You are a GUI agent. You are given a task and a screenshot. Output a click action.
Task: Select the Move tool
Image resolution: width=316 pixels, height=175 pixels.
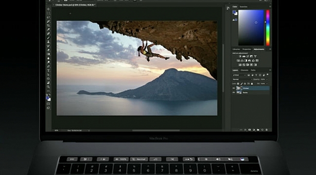(x=48, y=9)
